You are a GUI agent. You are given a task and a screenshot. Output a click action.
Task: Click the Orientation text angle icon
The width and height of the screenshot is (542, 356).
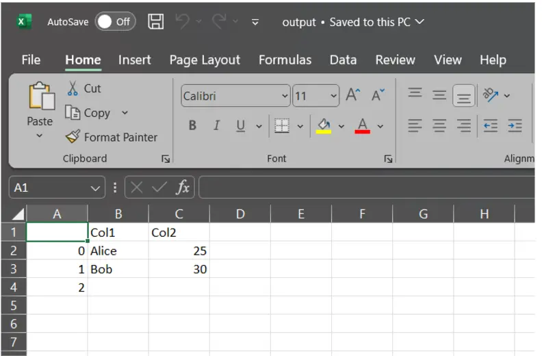point(491,94)
